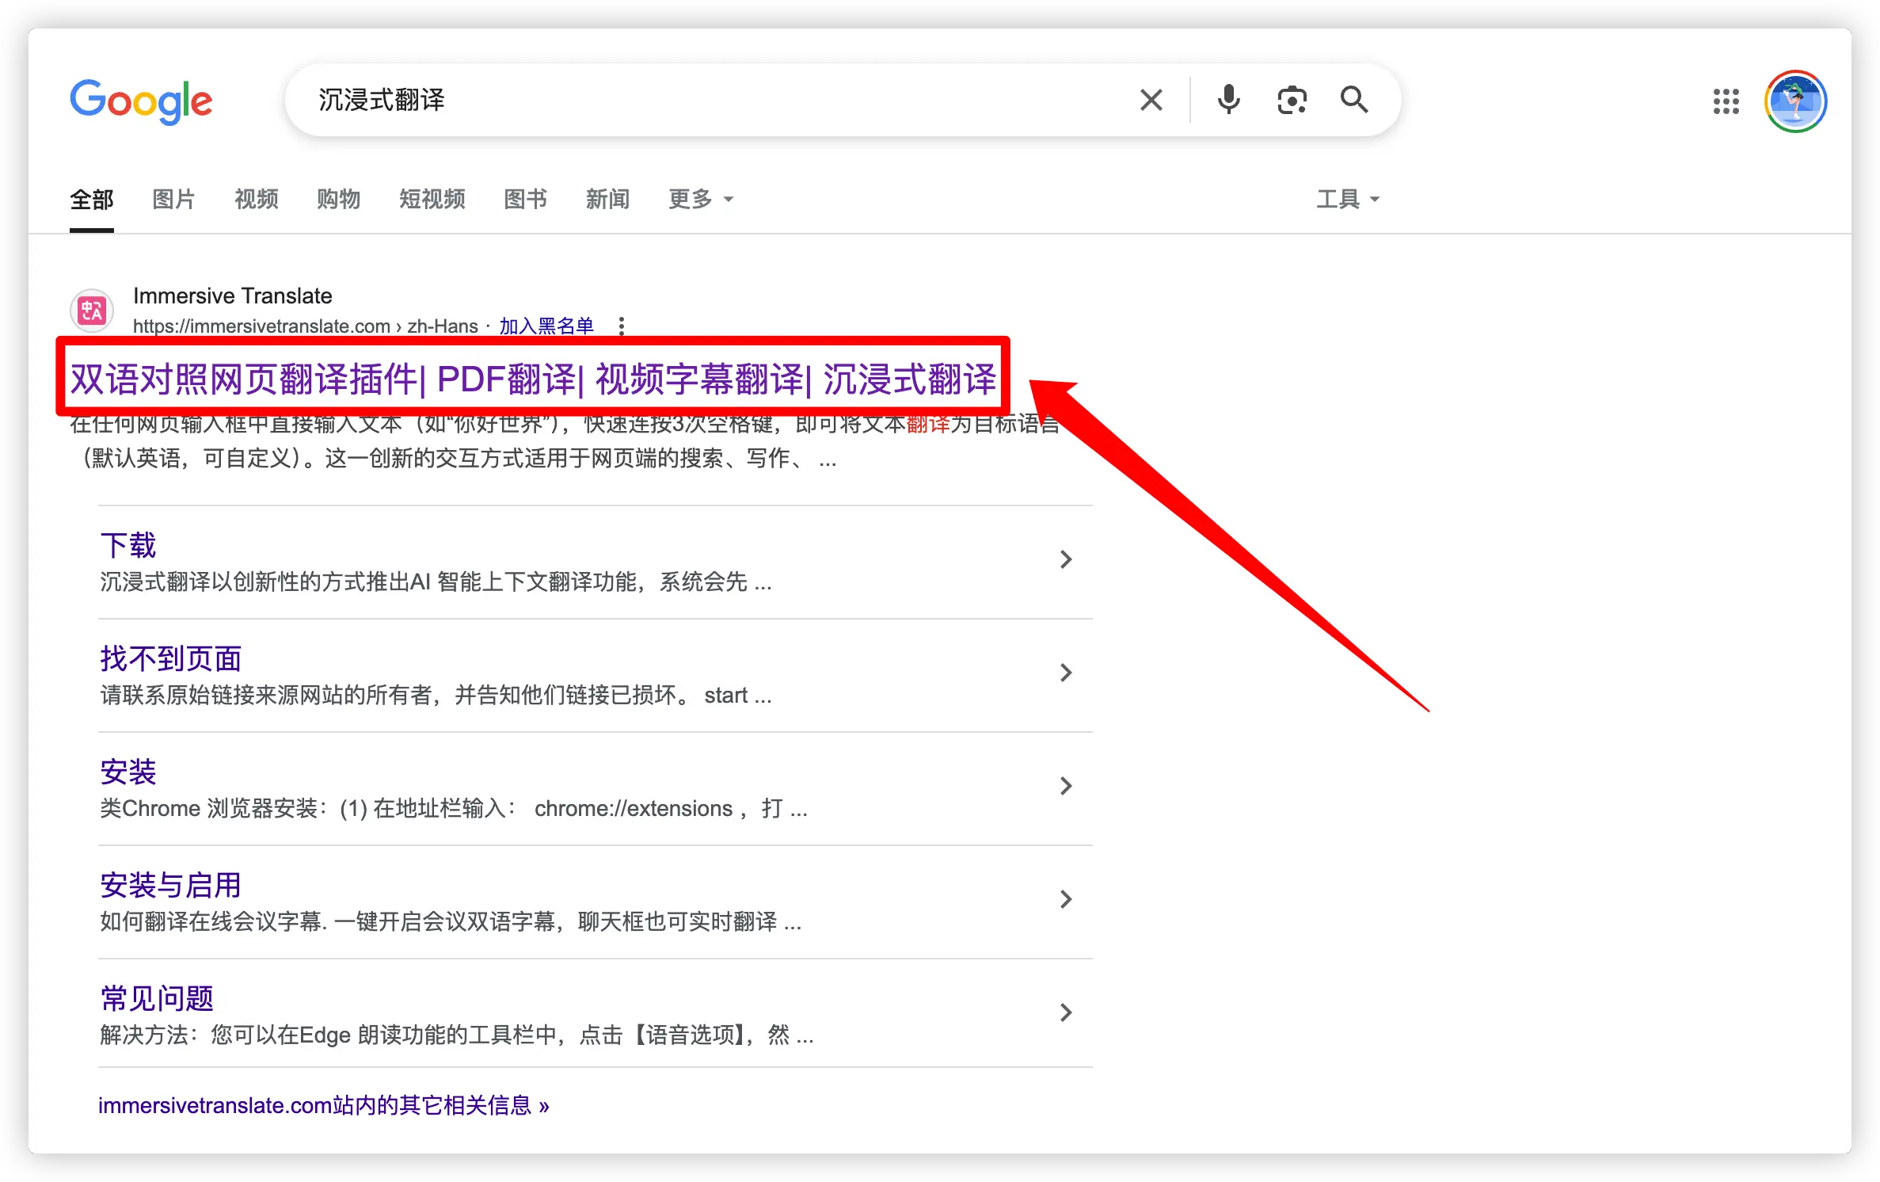Expand the chevron on the 常见问题 row

pyautogui.click(x=1066, y=1012)
